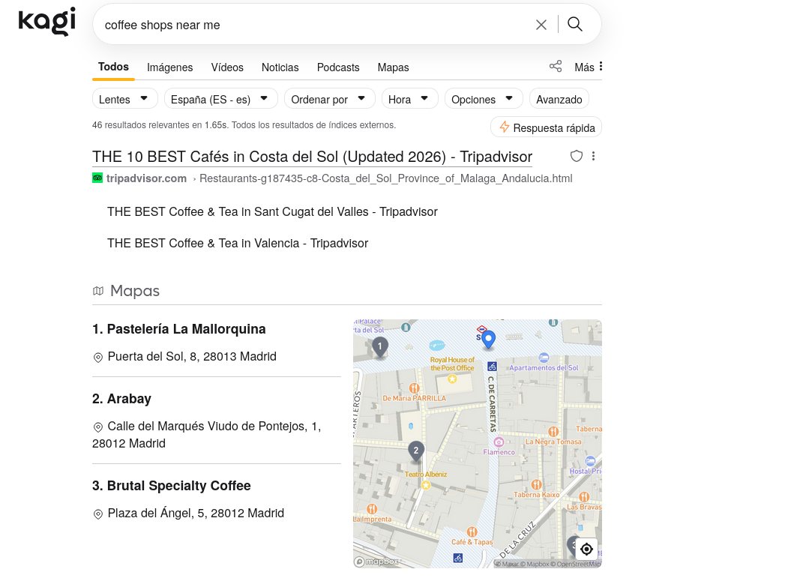The image size is (785, 581).
Task: Switch to the Imágenes tab
Action: pos(169,67)
